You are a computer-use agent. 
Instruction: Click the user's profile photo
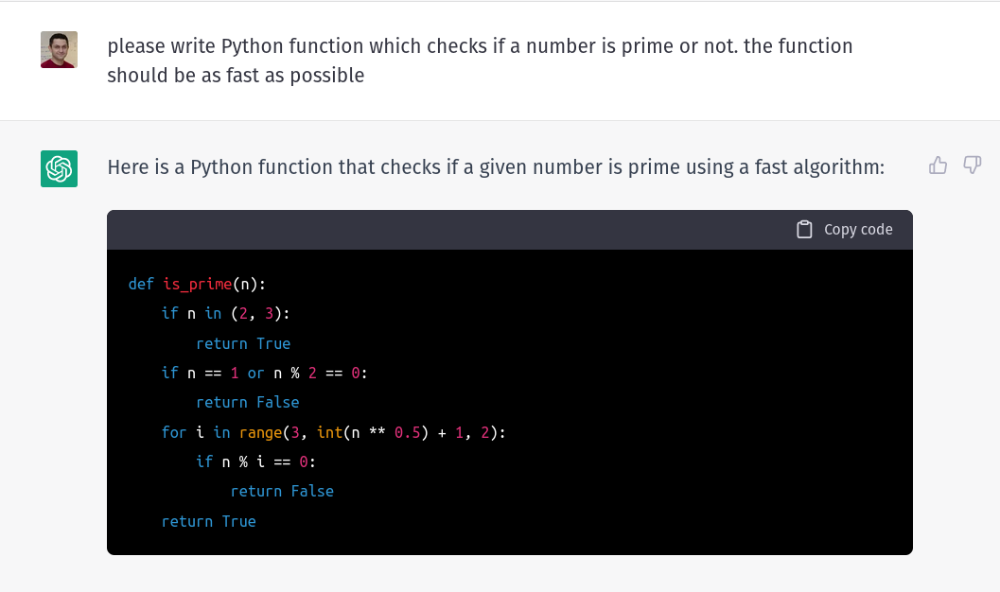click(x=60, y=50)
